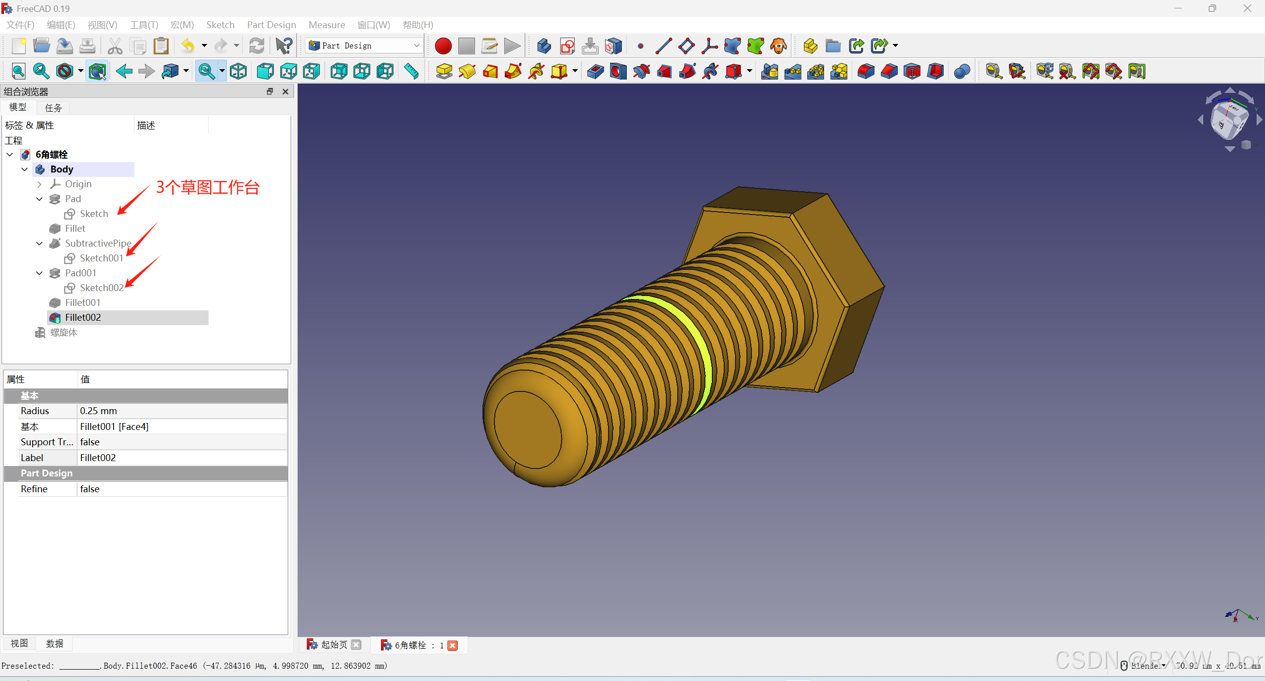Open the linear measurement tool
The height and width of the screenshot is (681, 1265).
(993, 71)
